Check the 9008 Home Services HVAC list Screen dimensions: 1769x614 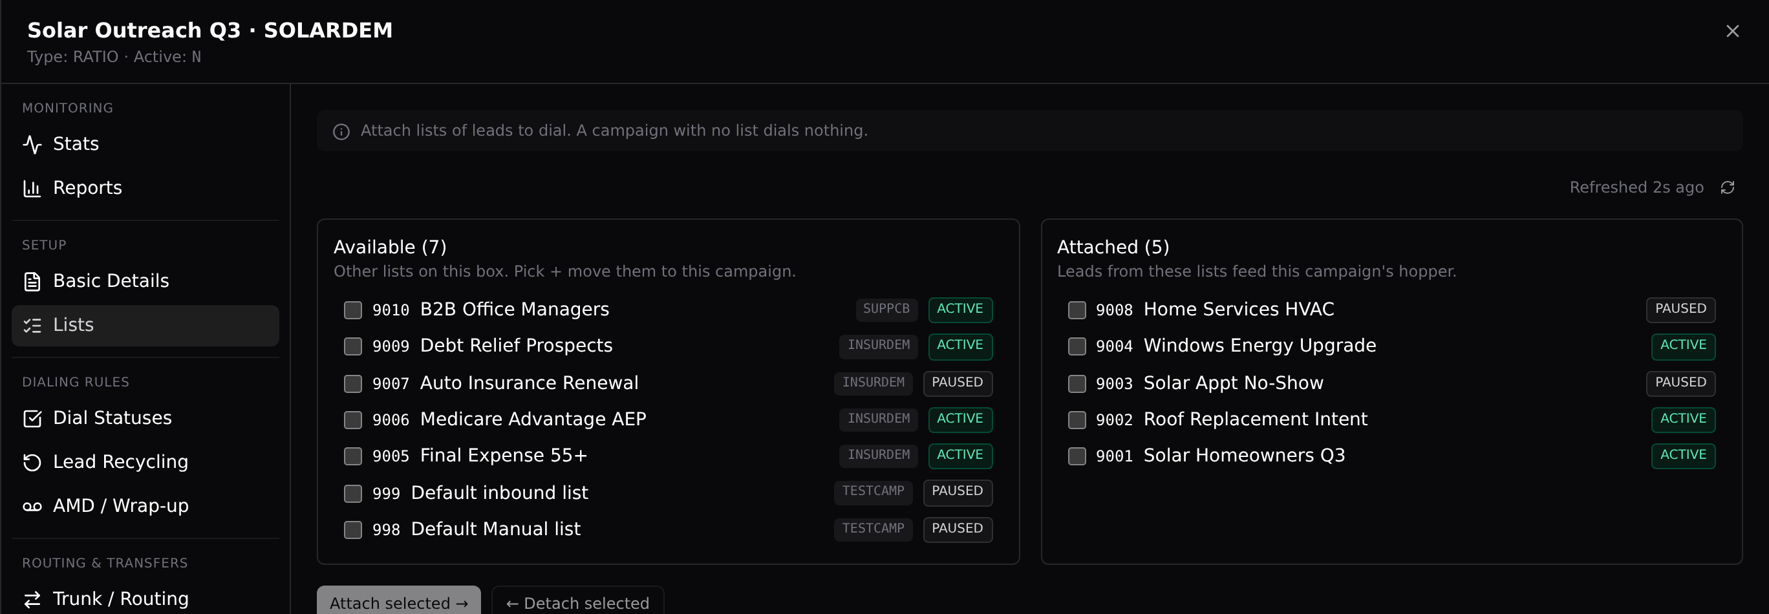1077,310
